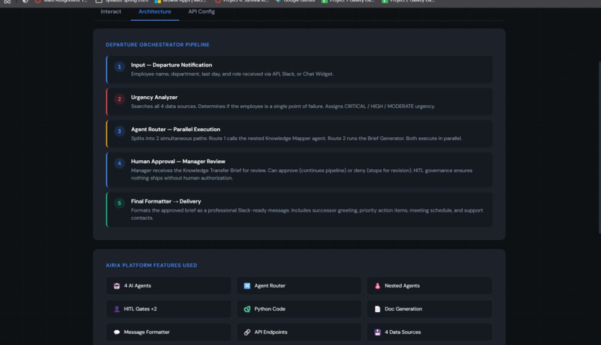Screen dimensions: 601x345
Task: Select the 'Doc Generation' feature label
Action: [403, 309]
